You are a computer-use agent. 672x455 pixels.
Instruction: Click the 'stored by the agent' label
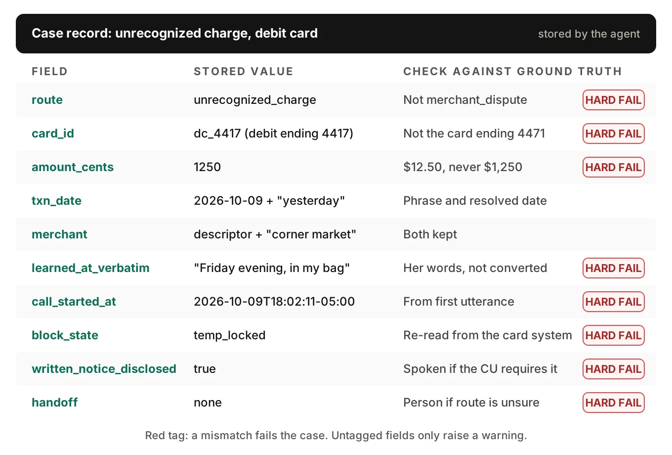[x=588, y=34]
